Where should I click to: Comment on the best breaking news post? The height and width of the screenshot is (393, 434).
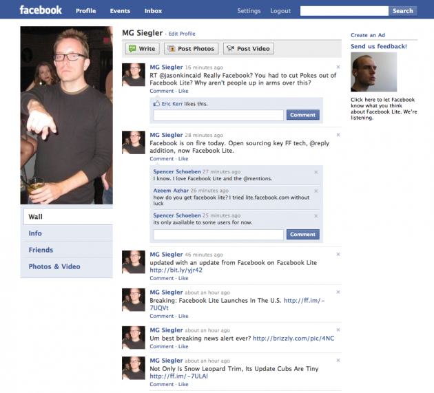coord(162,346)
